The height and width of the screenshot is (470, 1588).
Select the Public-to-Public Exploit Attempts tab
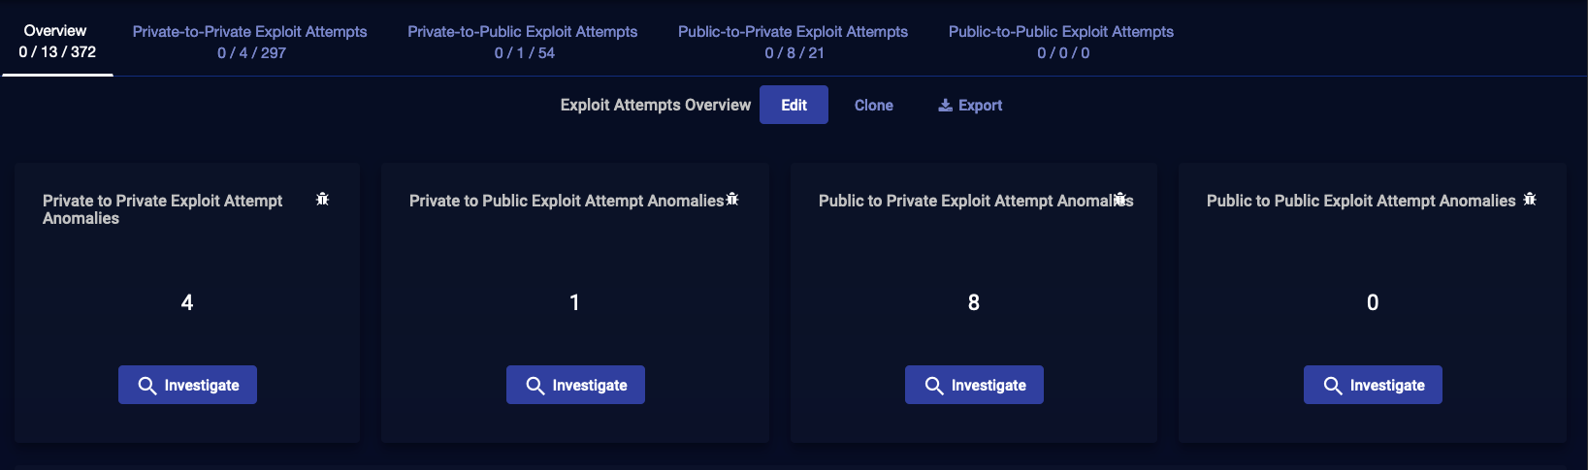(x=1061, y=41)
